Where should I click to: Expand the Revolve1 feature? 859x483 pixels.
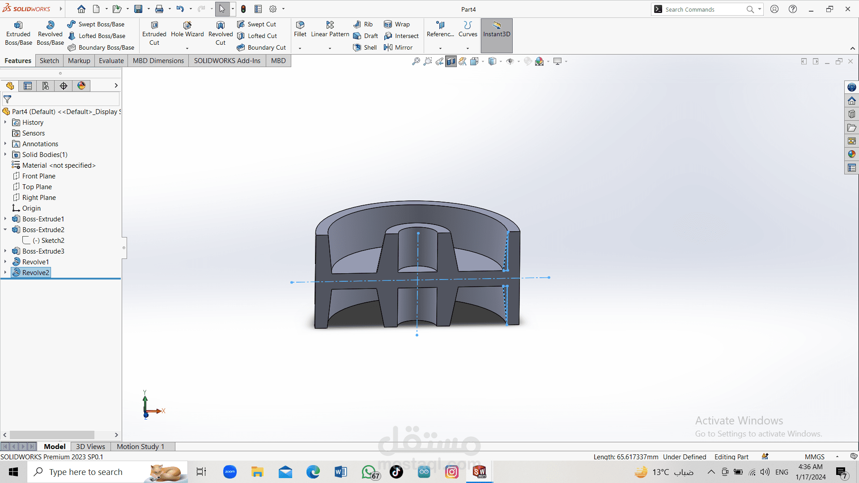pos(5,262)
